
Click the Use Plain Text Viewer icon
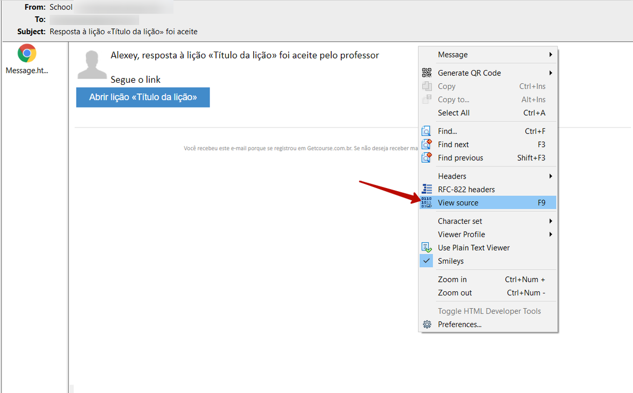427,248
